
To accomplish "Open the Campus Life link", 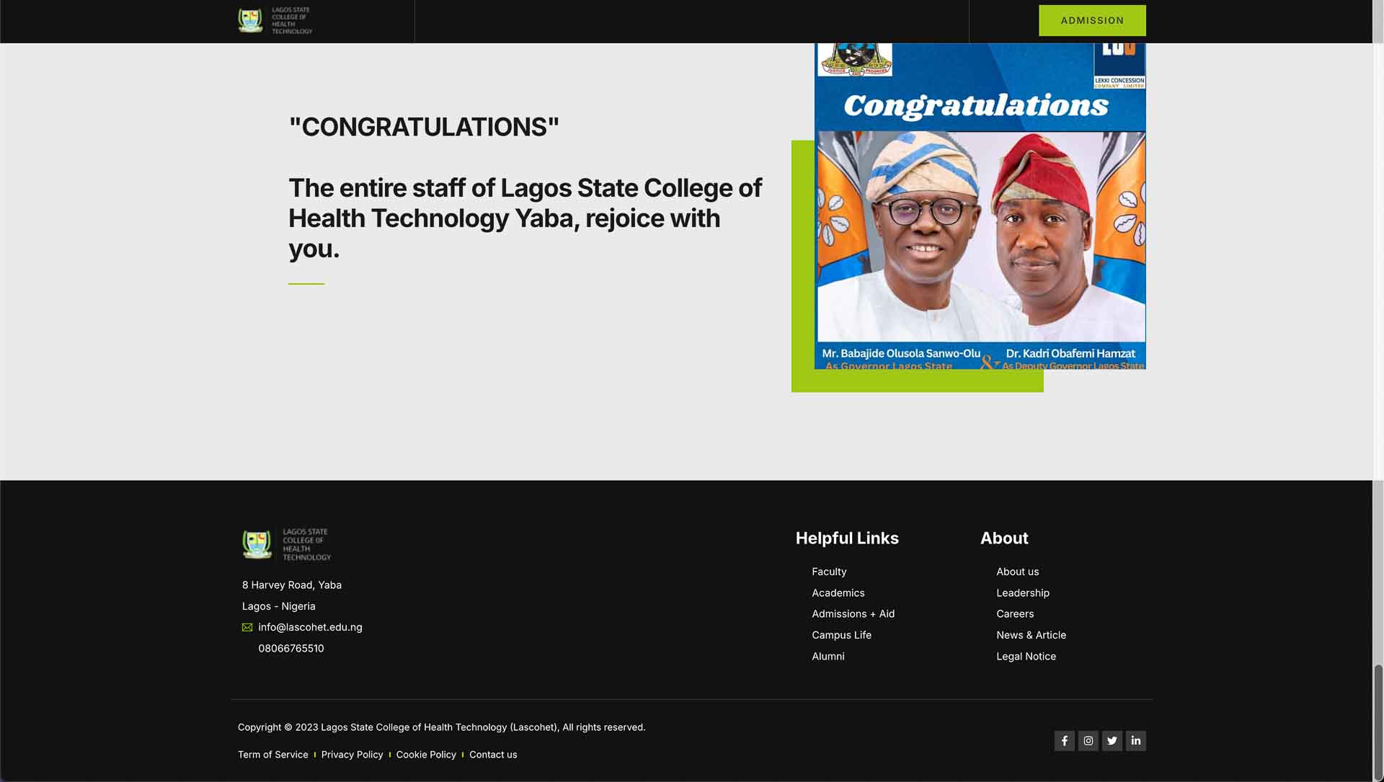I will point(841,635).
